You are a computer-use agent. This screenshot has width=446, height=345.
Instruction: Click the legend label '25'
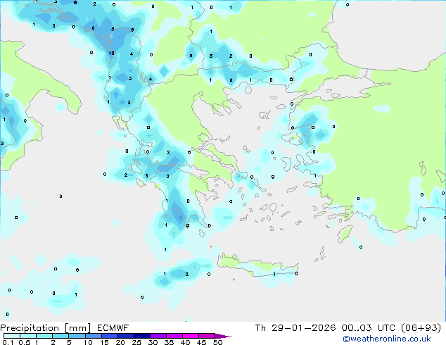tap(136, 342)
